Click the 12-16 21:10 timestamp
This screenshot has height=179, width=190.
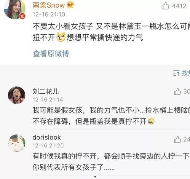pos(49,14)
